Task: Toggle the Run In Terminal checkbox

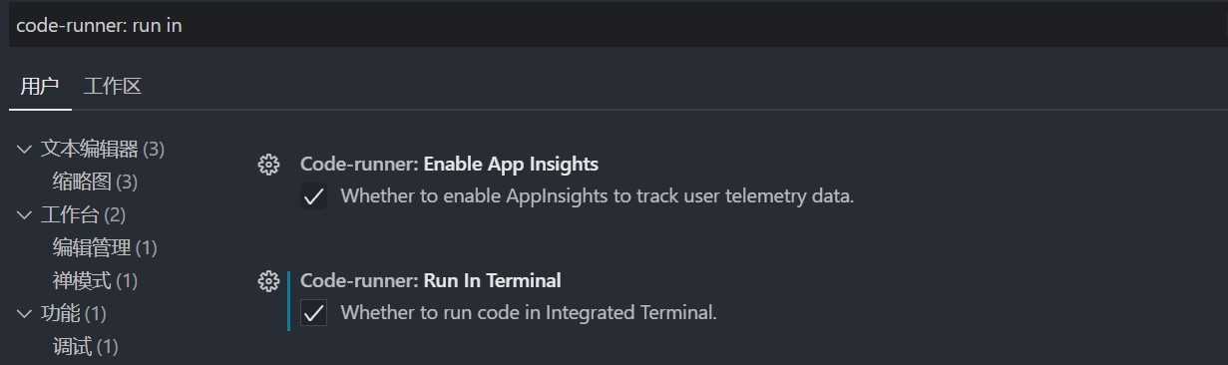Action: click(x=314, y=313)
